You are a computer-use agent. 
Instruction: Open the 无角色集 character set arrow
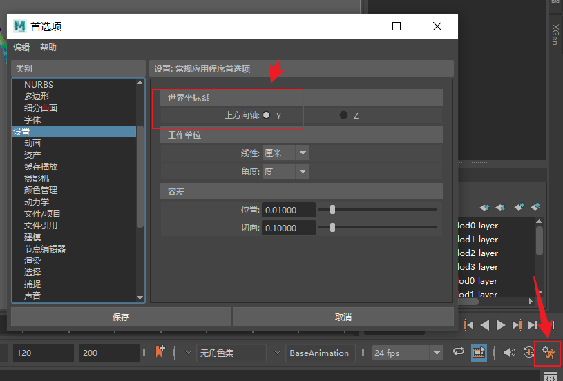point(188,352)
